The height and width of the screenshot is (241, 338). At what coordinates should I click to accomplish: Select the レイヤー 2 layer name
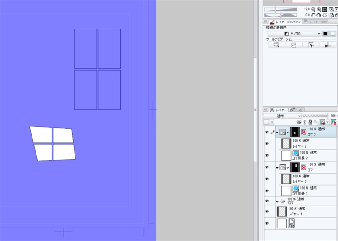(x=299, y=182)
